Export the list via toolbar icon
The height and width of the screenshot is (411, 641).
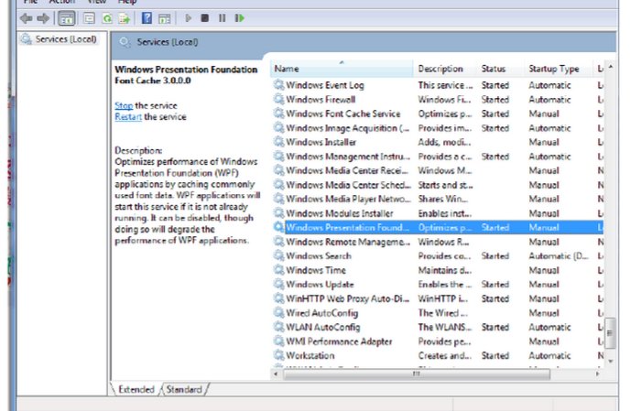125,18
